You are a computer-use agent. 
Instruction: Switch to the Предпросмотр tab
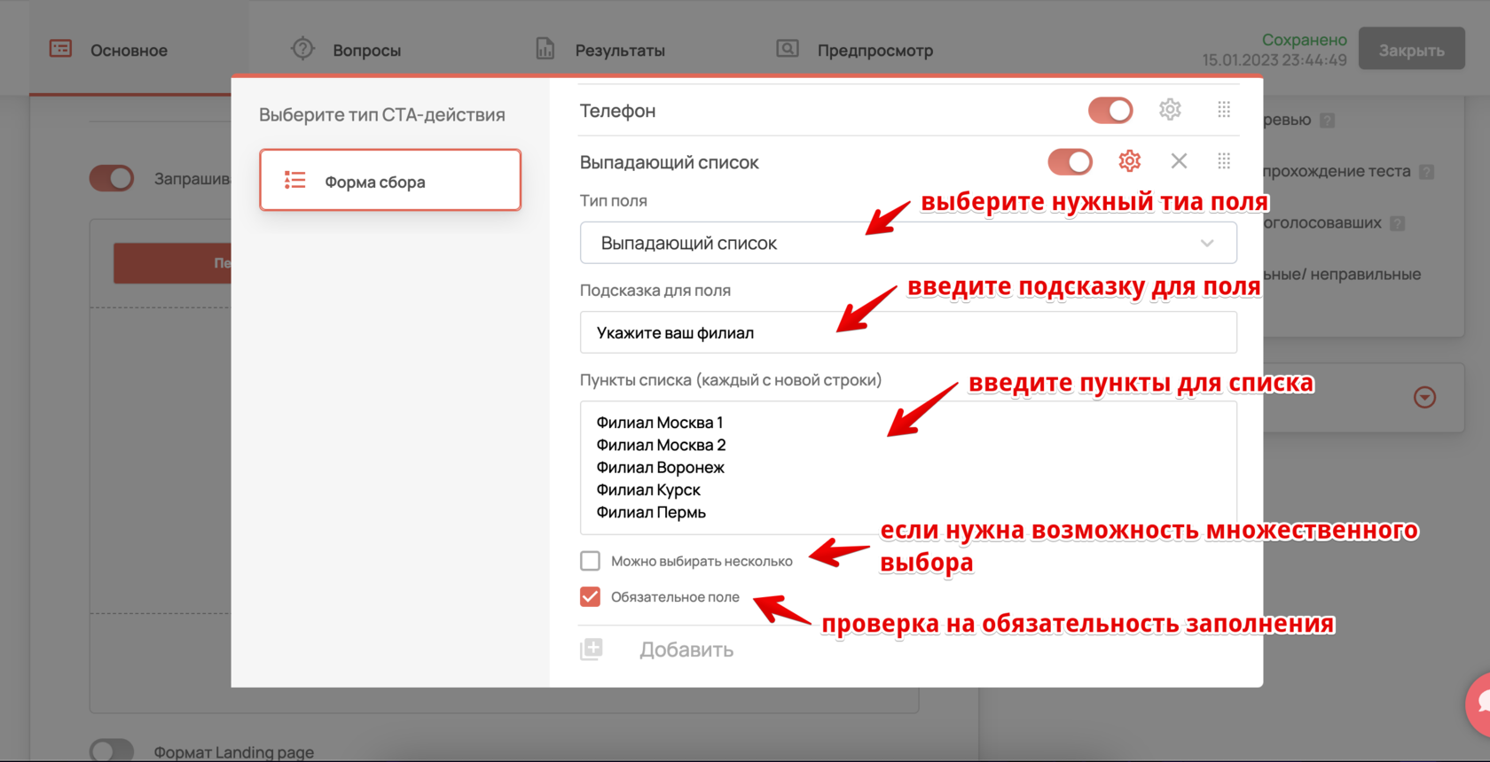coord(875,51)
